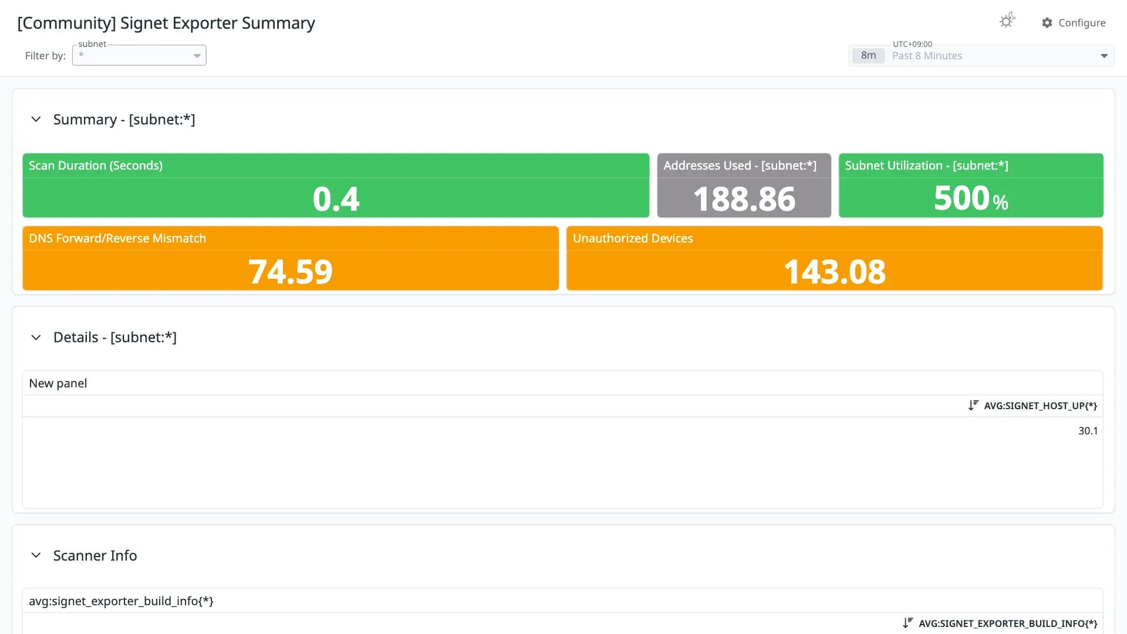Click the Summary - [subnet:*] heading
Viewport: 1127px width, 634px height.
point(124,119)
